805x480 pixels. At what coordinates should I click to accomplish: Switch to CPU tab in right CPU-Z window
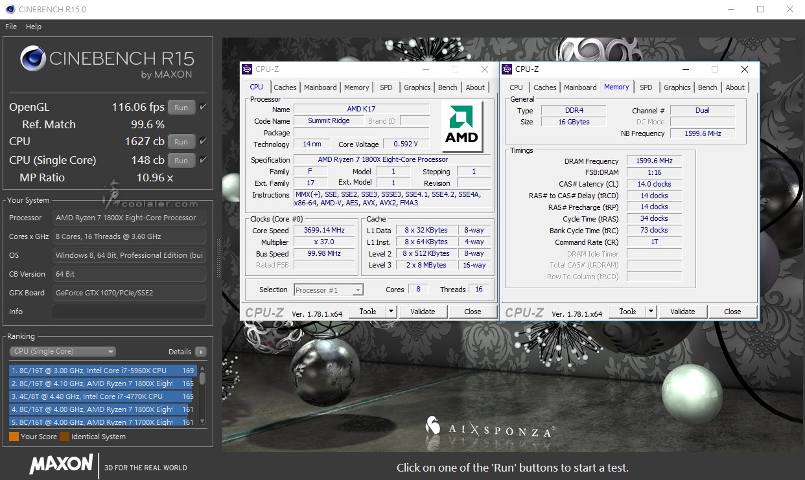click(517, 87)
